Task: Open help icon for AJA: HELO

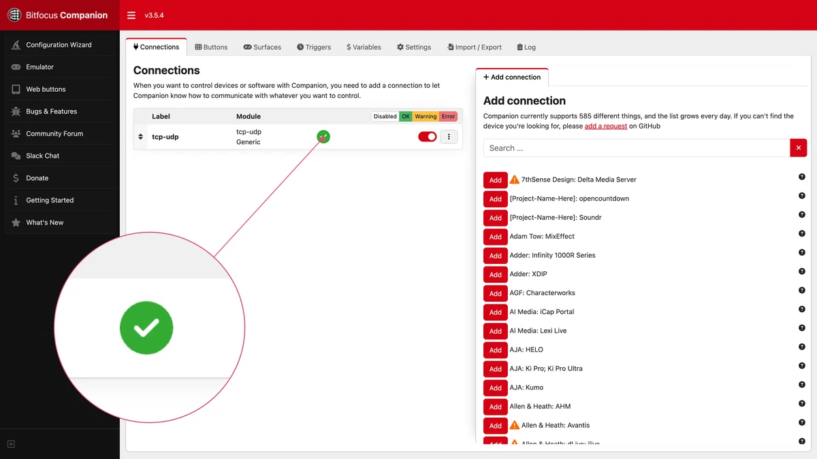Action: coord(802,347)
